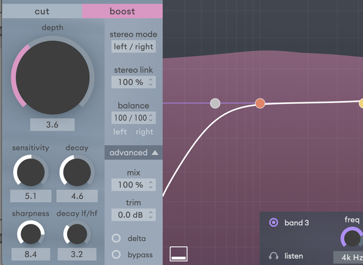Click the spectrum display toggle icon
This screenshot has width=363, height=265.
point(179,253)
